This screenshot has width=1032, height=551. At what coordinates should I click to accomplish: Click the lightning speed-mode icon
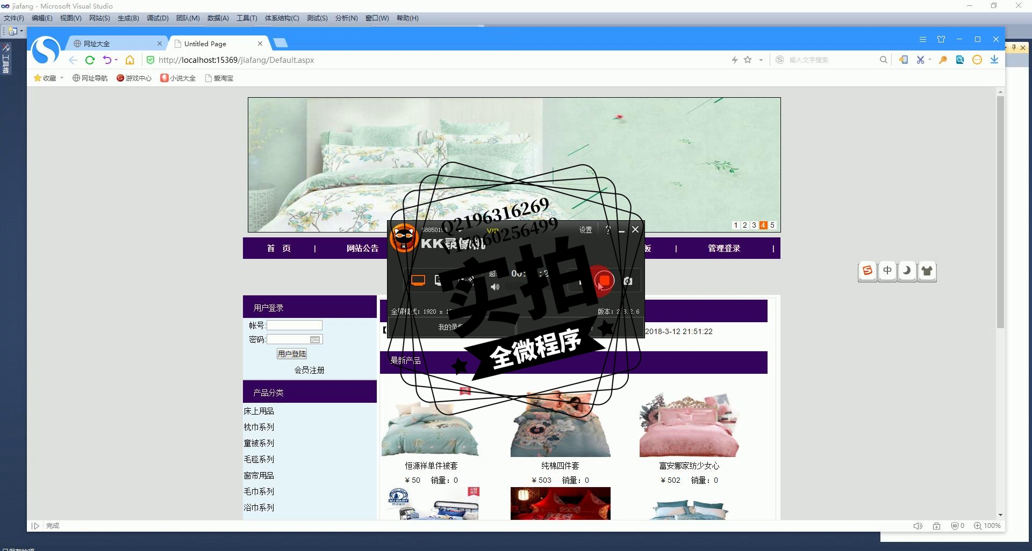(x=735, y=60)
